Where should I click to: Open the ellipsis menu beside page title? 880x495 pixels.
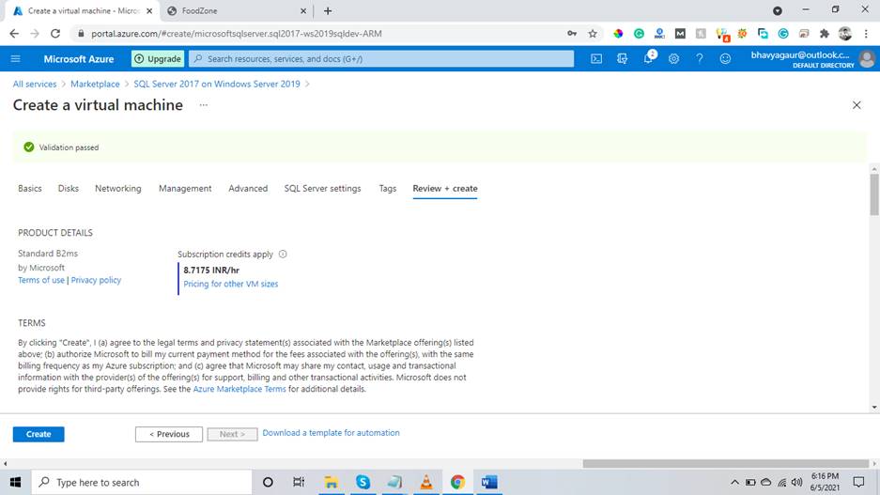pyautogui.click(x=203, y=105)
